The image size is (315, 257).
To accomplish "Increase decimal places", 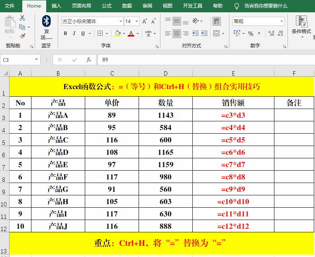I will point(271,33).
